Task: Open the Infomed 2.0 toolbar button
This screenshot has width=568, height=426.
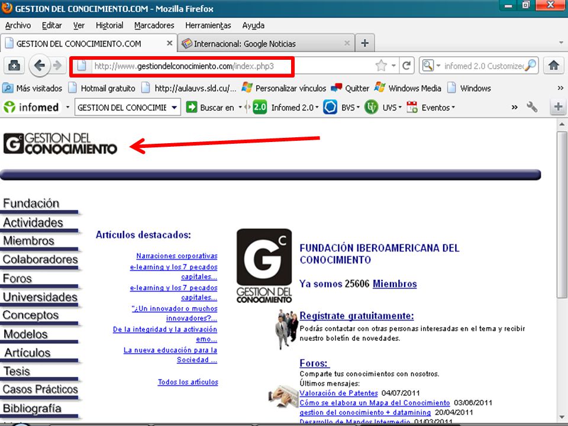Action: [x=285, y=107]
